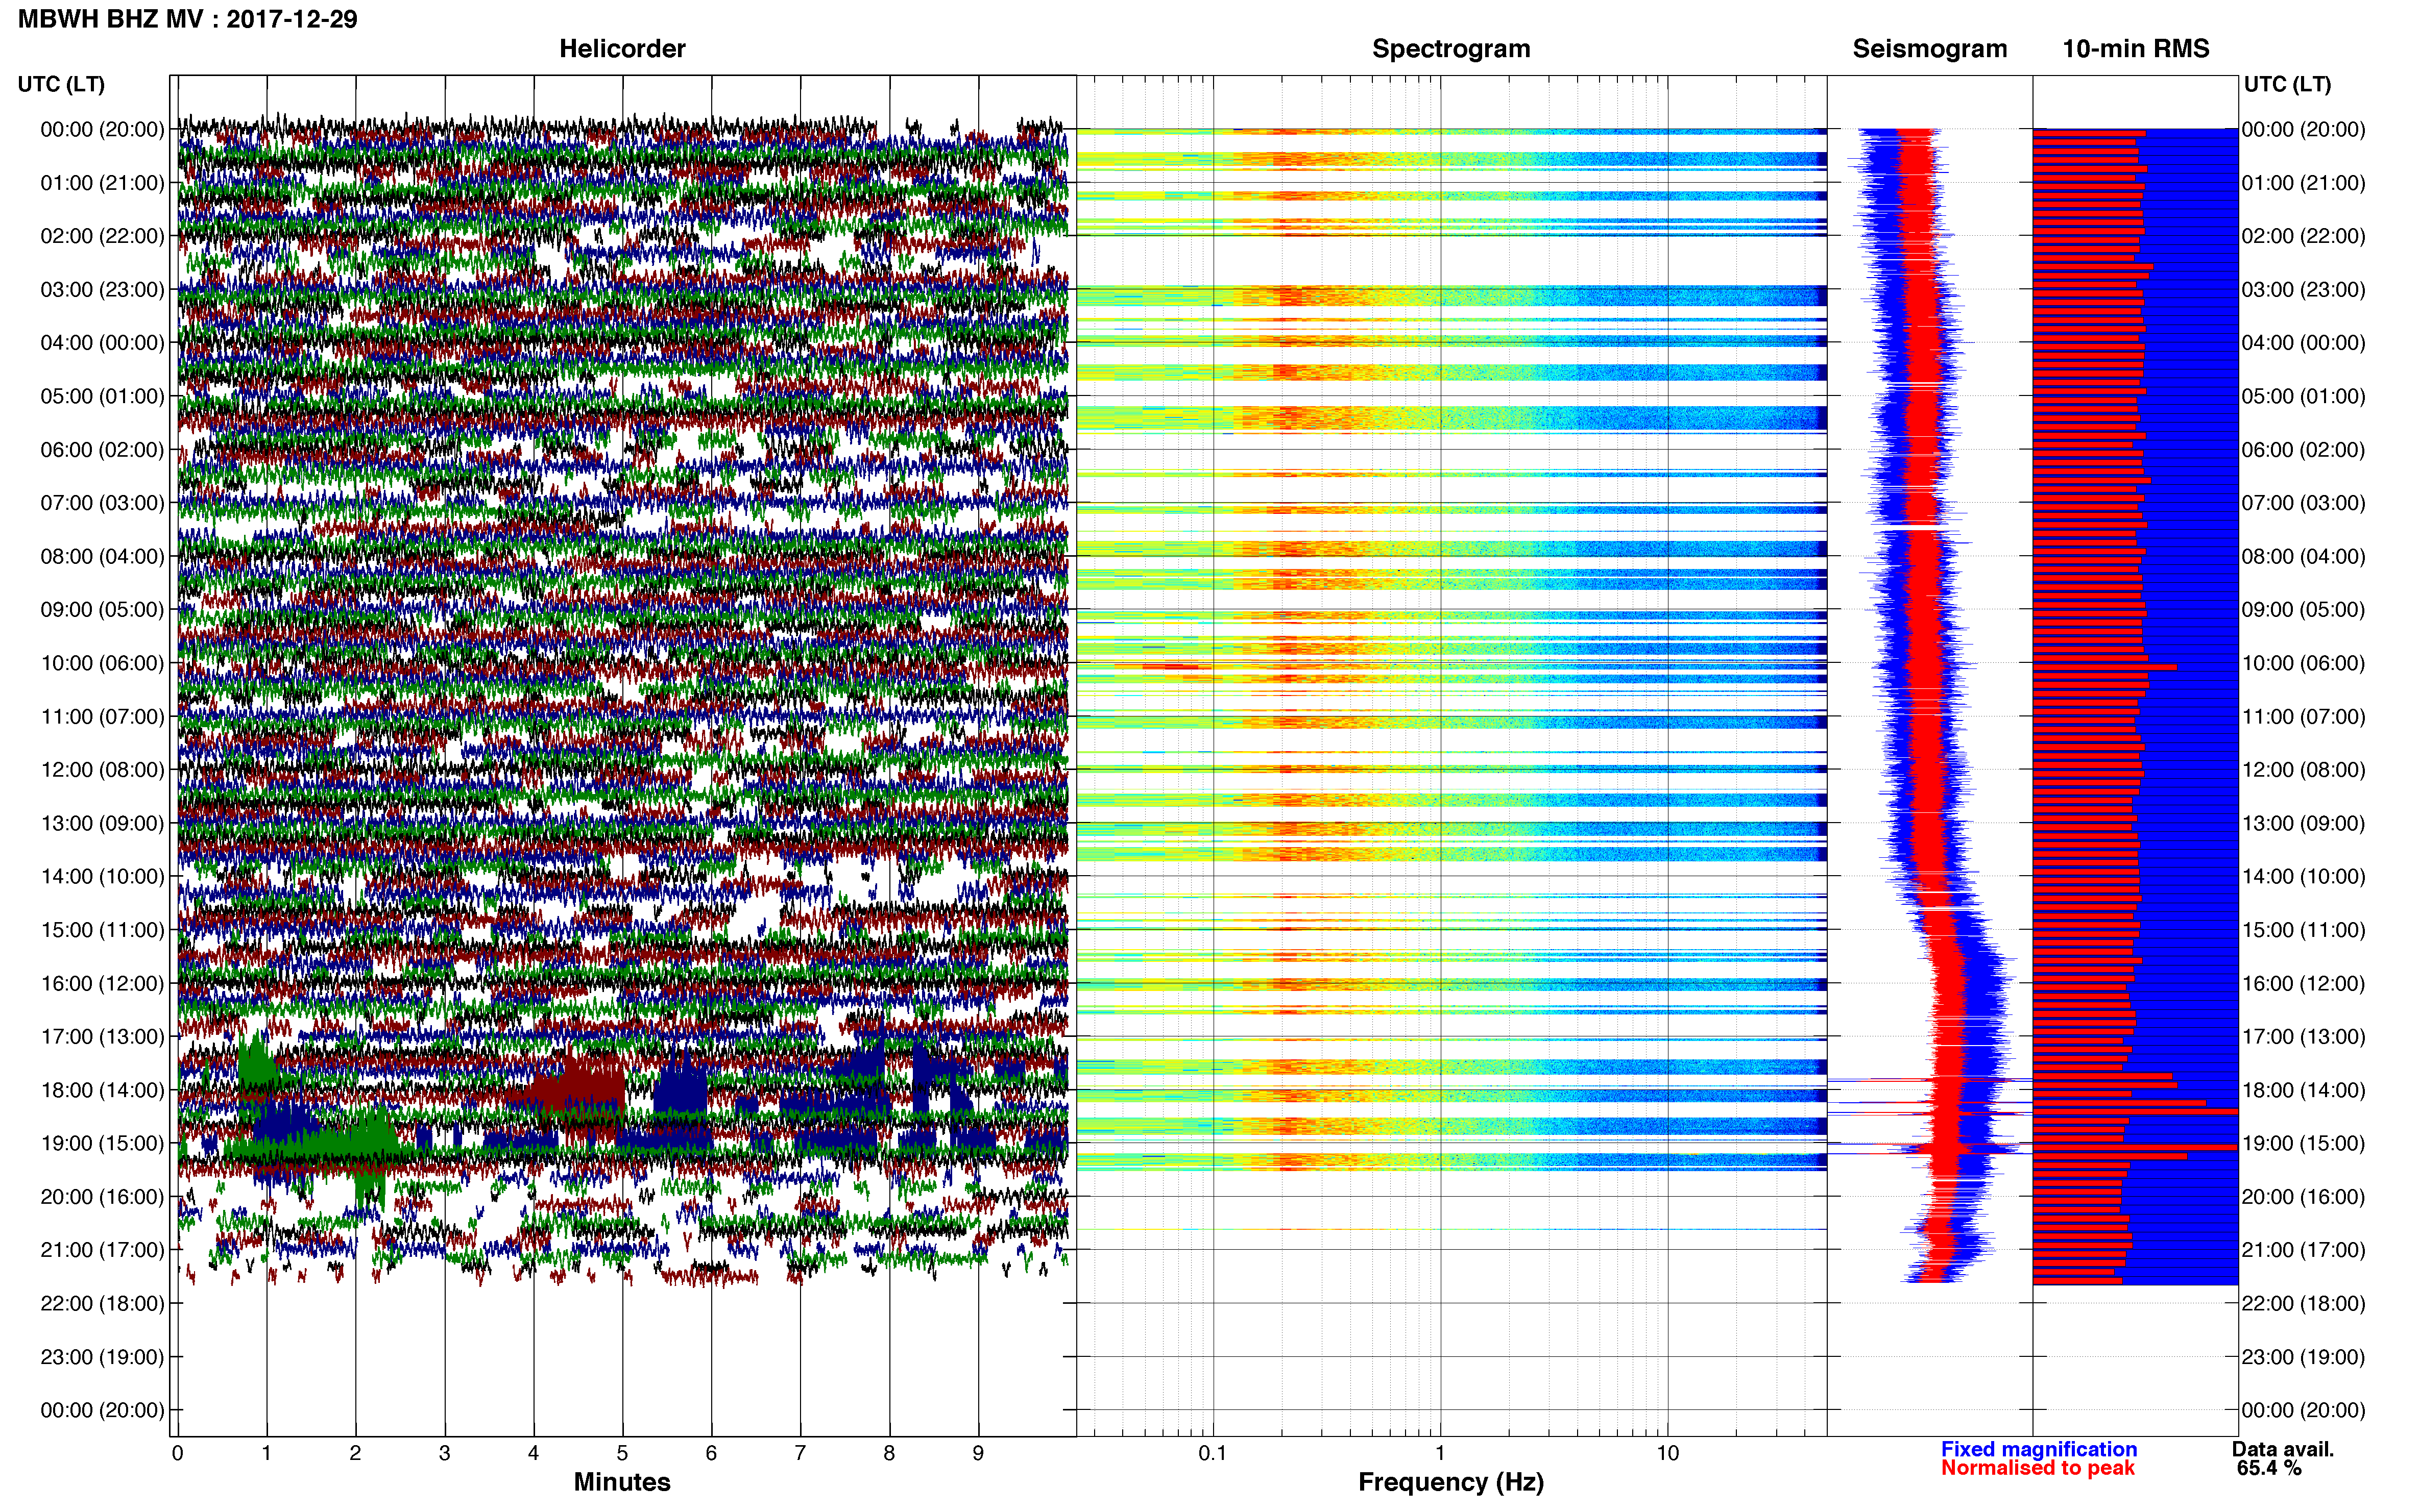
Task: Click left time label '06:00 (02:00)'
Action: click(x=102, y=450)
